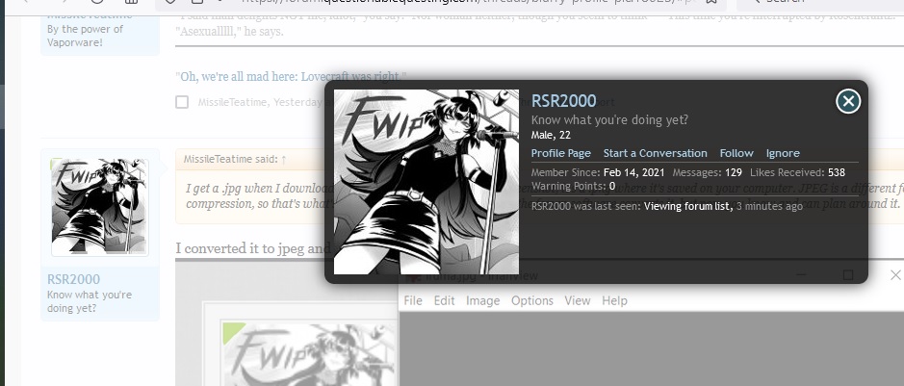Click 'I converted it to jpeg' post text
Image resolution: width=904 pixels, height=386 pixels.
coord(253,248)
